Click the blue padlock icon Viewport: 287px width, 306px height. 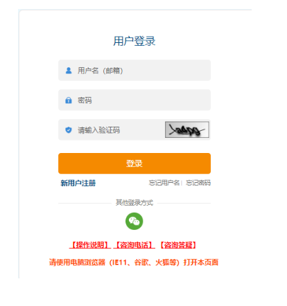click(69, 100)
